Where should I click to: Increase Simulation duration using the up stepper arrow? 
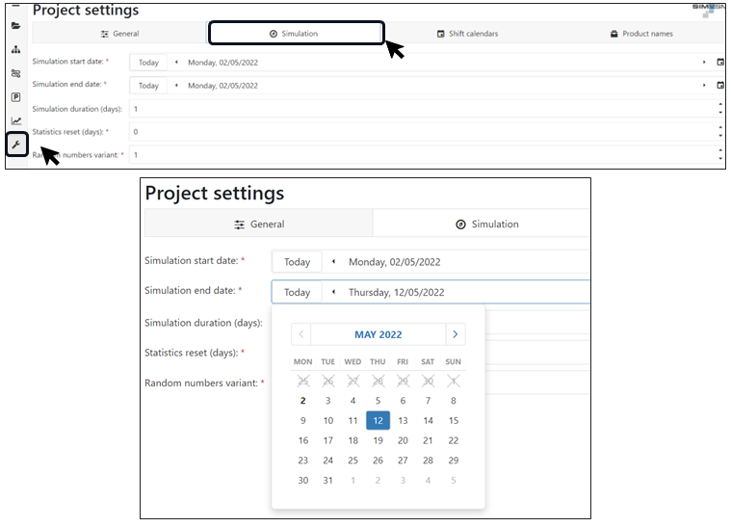720,105
